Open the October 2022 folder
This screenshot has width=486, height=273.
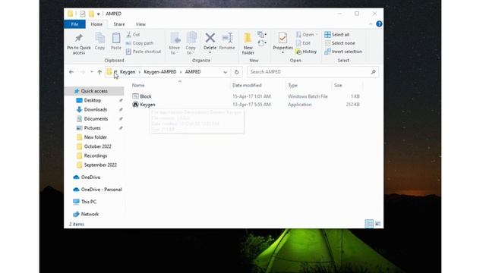pos(97,146)
